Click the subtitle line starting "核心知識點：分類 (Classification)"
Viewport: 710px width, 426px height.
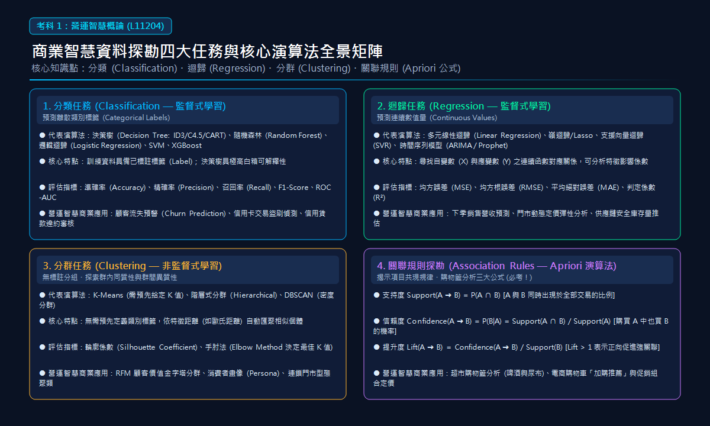point(246,69)
